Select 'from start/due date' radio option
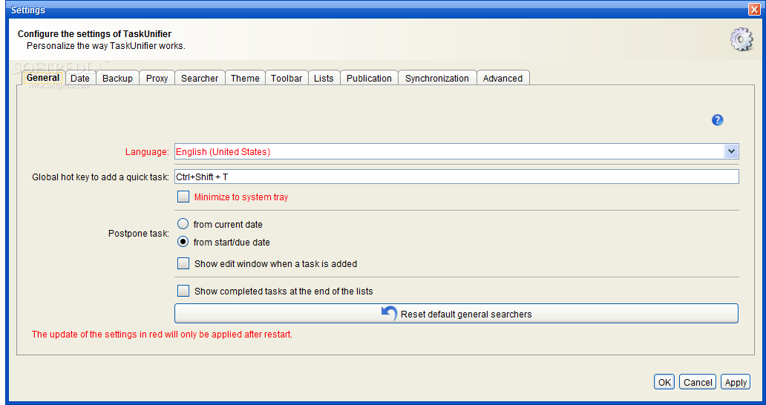 click(x=183, y=242)
